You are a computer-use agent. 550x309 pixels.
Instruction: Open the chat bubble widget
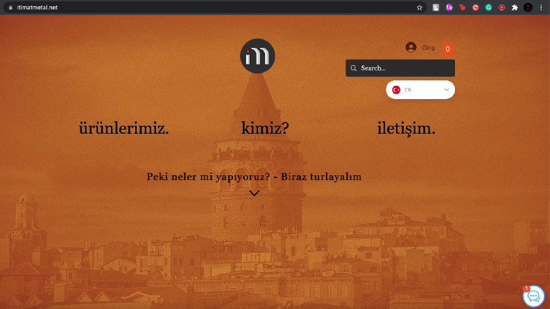(x=533, y=296)
